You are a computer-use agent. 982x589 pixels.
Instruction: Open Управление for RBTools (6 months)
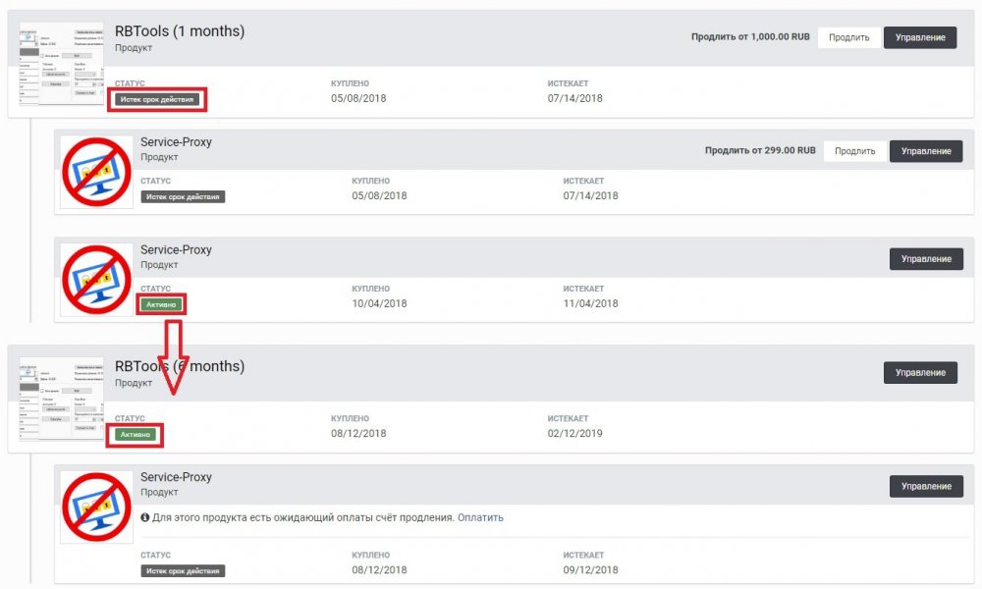(919, 373)
